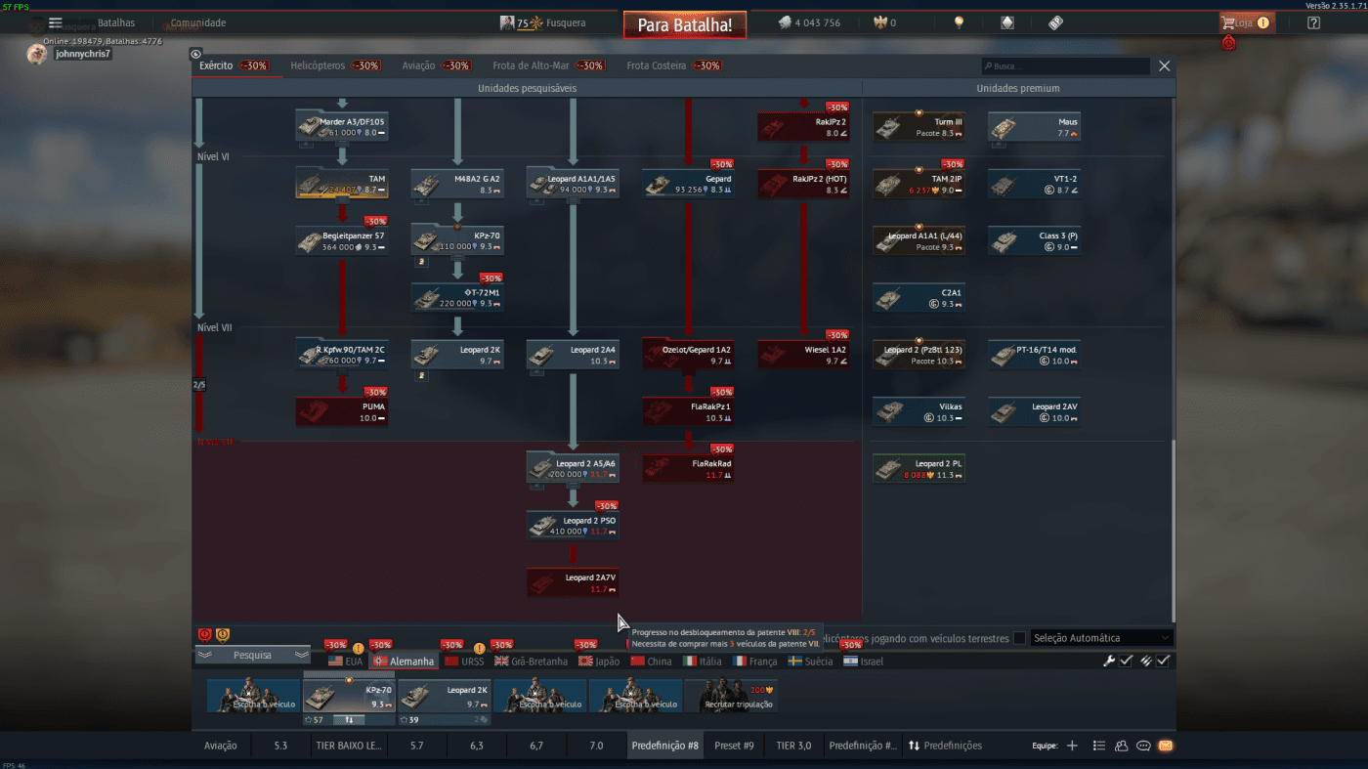Open the Frota Costeira tab
1368x769 pixels.
click(674, 65)
